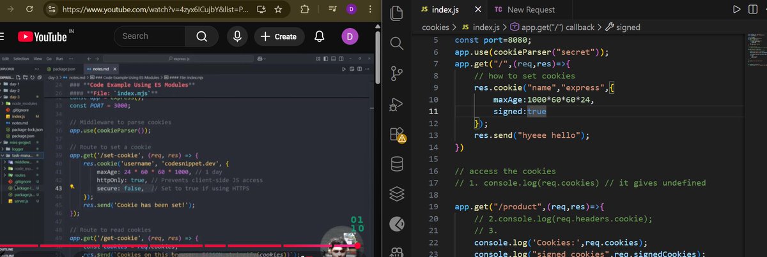Viewport: 767px width, 257px height.
Task: Click YouTube search magnifier button
Action: pos(201,36)
